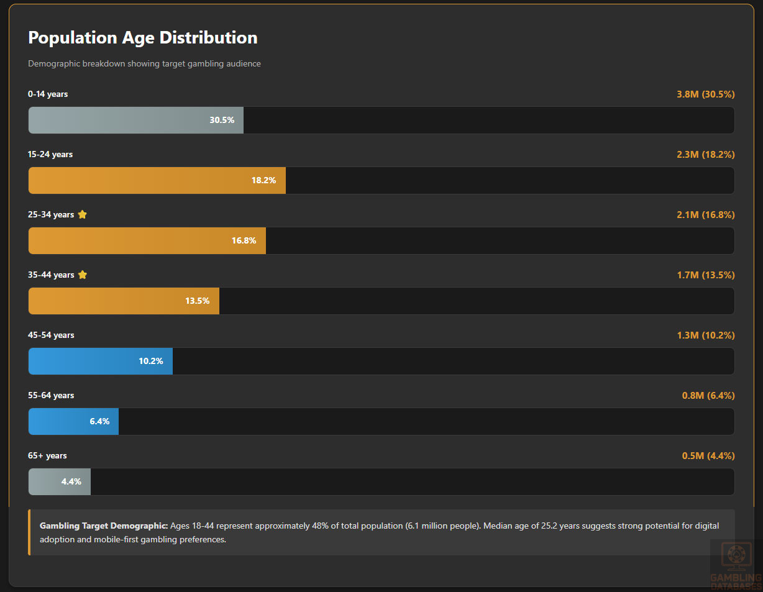This screenshot has height=592, width=763.
Task: Click the 3.8M (30.5%) value label
Action: tap(705, 94)
